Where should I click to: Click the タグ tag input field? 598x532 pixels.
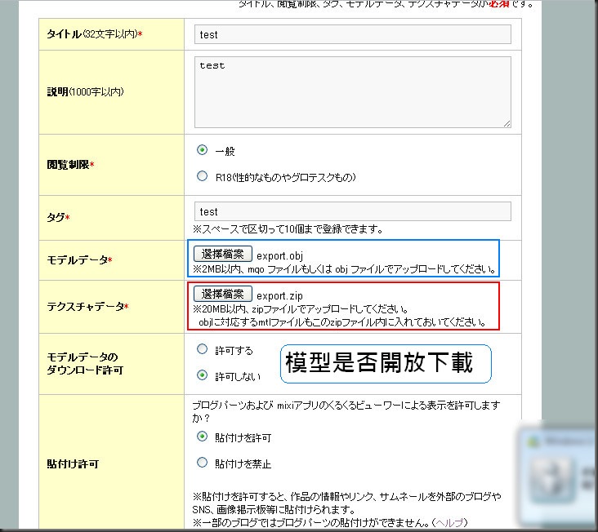point(352,211)
